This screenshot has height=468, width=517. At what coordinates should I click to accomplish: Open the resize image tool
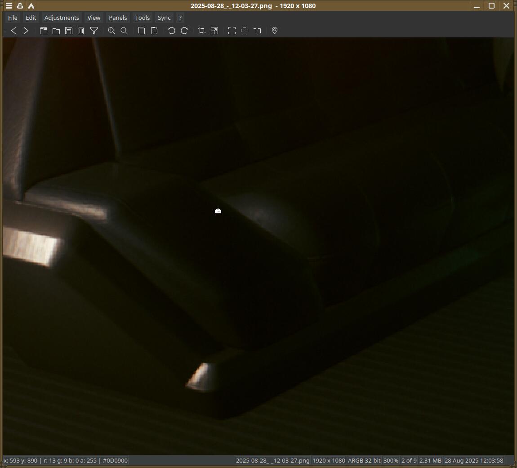214,31
